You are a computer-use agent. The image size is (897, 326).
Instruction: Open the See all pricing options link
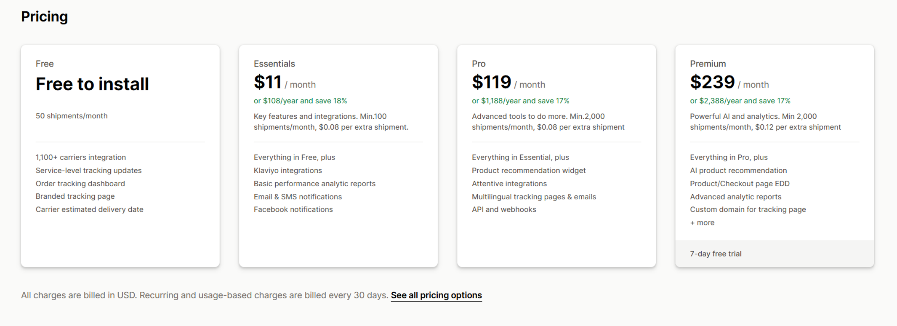pyautogui.click(x=436, y=295)
